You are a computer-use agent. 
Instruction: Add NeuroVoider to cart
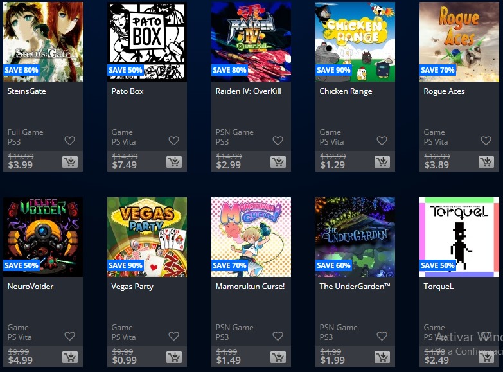click(70, 357)
